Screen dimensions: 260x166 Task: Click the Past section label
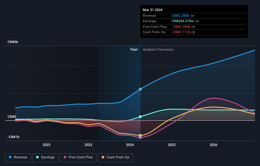[134, 50]
